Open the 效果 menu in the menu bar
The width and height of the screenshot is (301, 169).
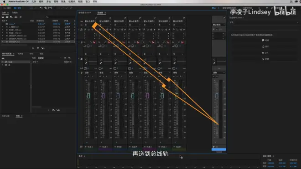point(63,1)
